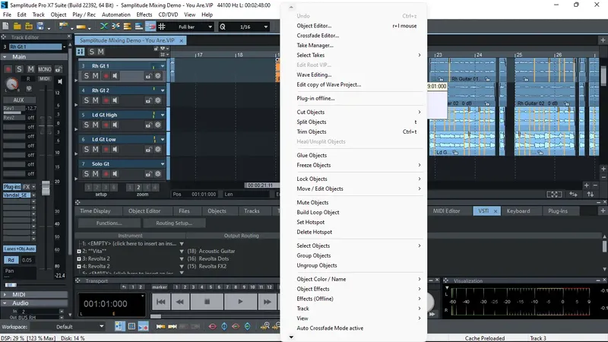Arm record on the Ld Gt High track
This screenshot has width=608, height=342.
pyautogui.click(x=106, y=125)
